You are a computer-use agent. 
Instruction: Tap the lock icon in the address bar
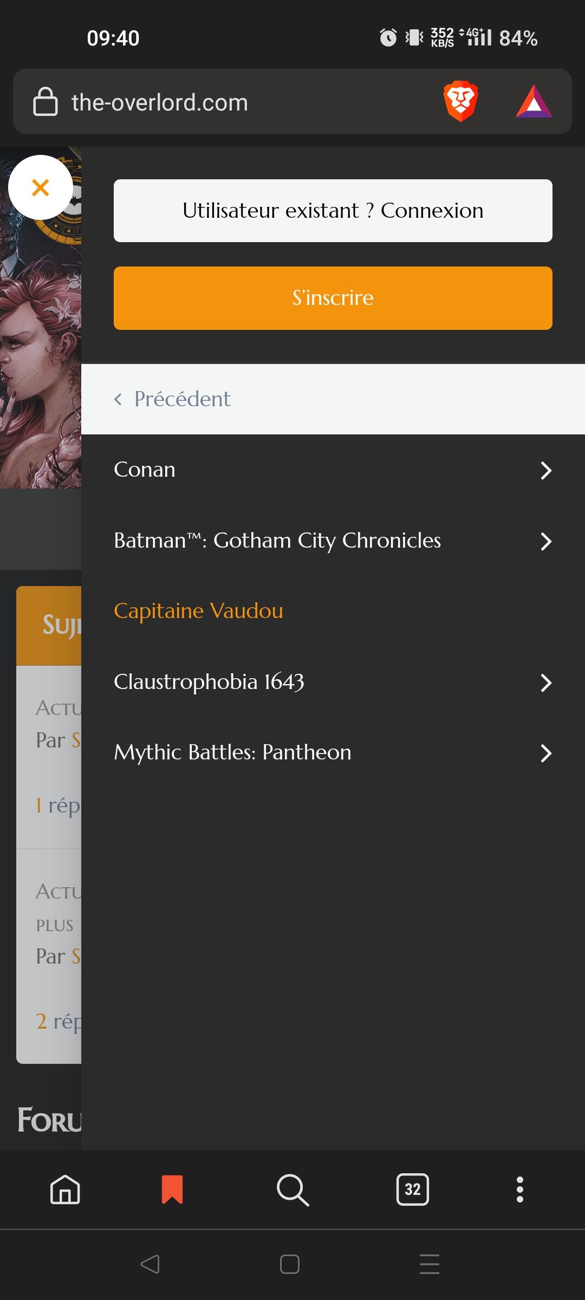coord(45,101)
